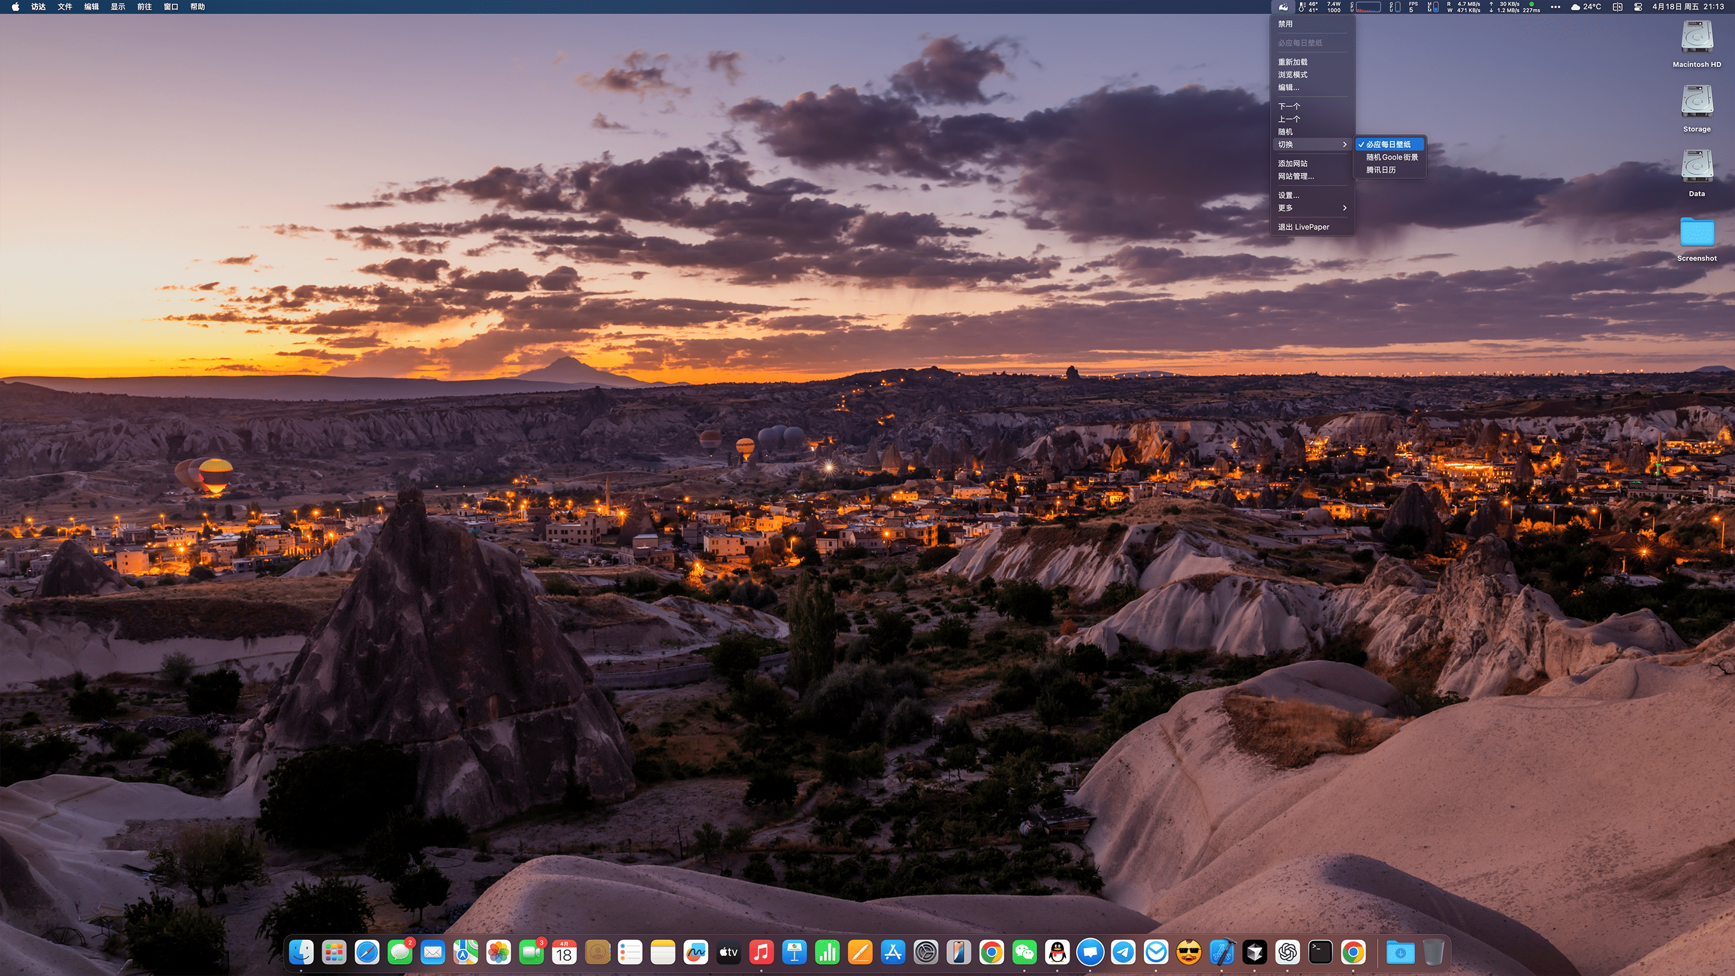
Task: Choose 添加网站 menu entry
Action: click(x=1312, y=163)
